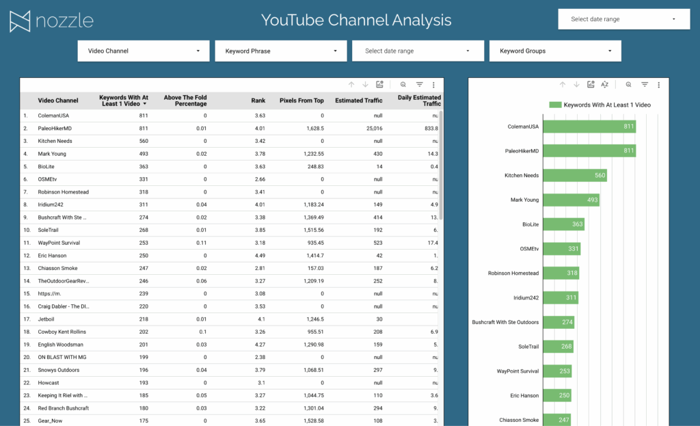Sort table by Rank column header

[258, 101]
